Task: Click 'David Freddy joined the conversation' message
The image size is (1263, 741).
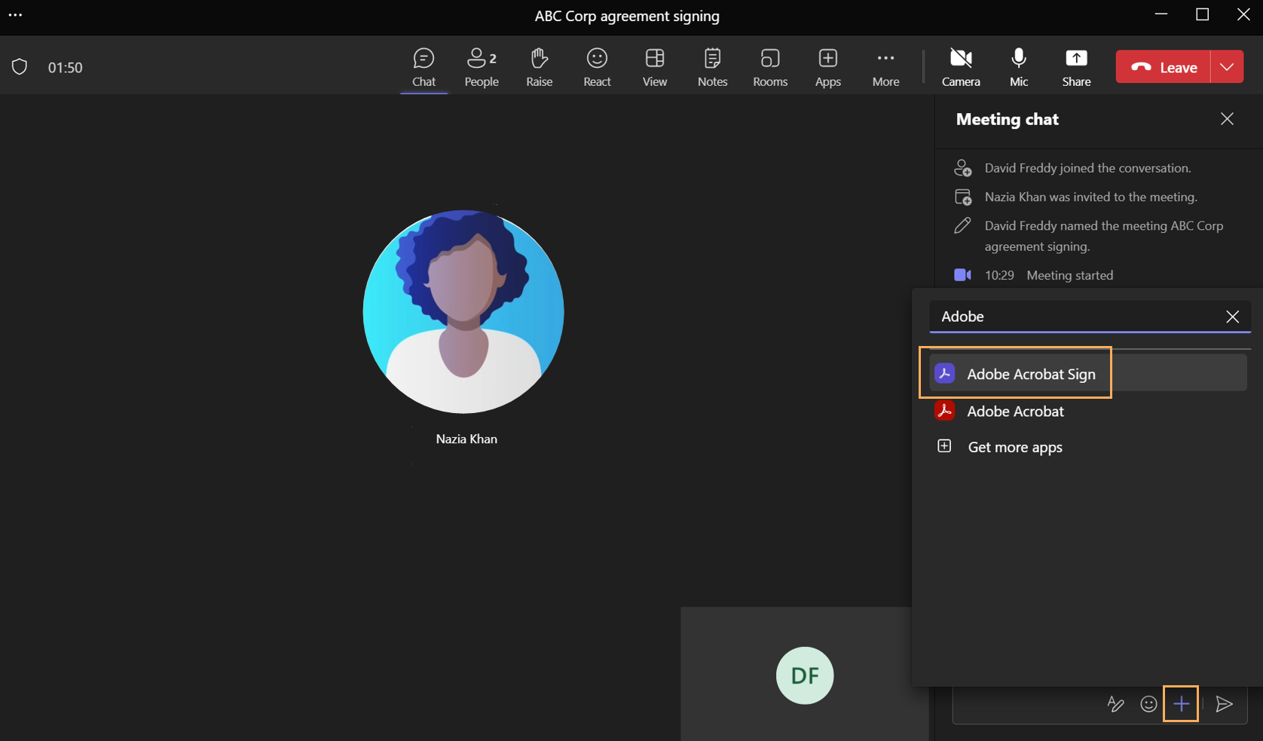Action: point(1087,168)
